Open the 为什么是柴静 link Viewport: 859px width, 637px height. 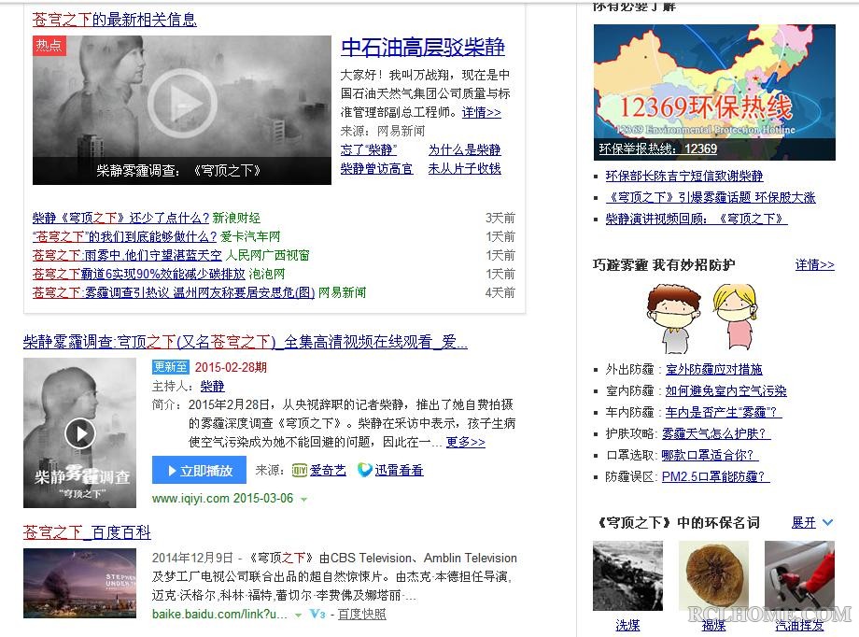tap(465, 149)
